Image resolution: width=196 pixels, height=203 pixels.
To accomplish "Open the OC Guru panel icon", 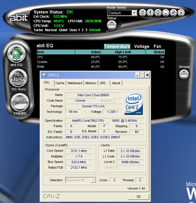I will 18,78.
